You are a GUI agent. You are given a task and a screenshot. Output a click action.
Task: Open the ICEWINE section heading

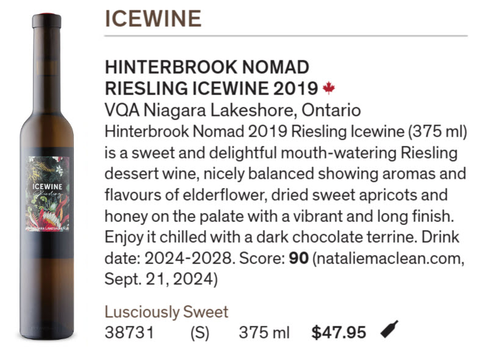pos(153,18)
